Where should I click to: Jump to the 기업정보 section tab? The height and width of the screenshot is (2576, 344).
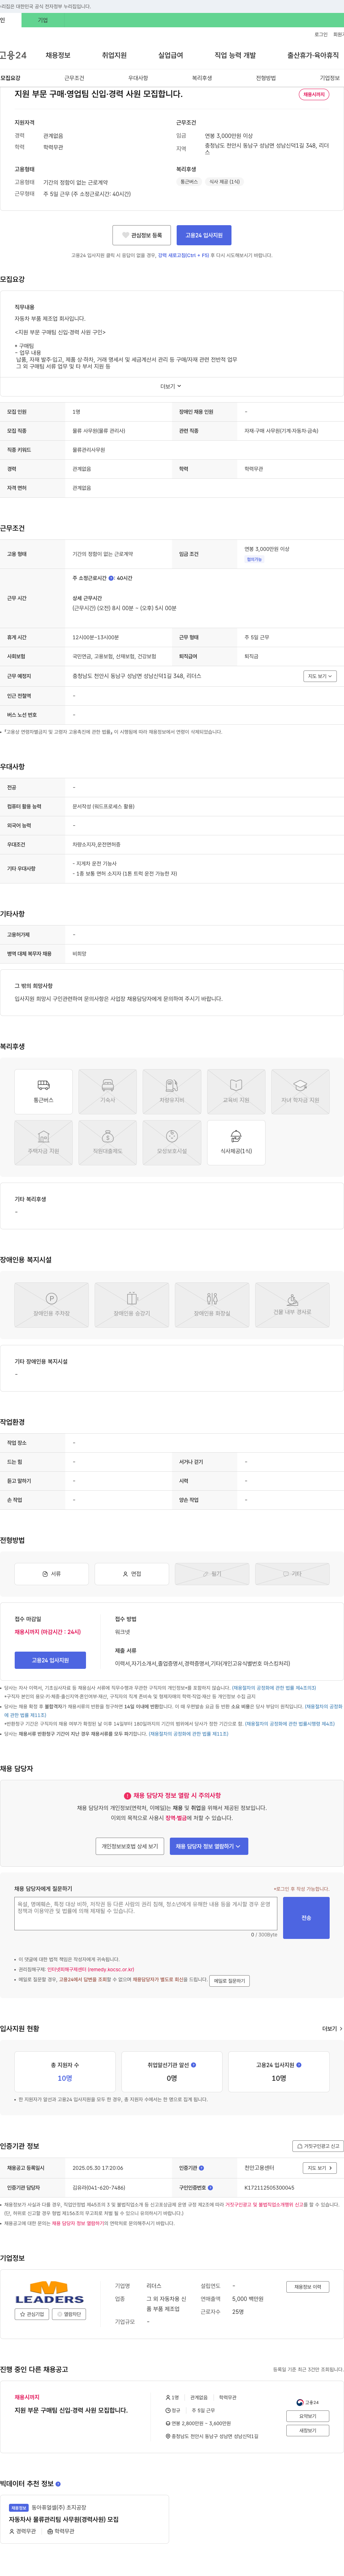[330, 78]
